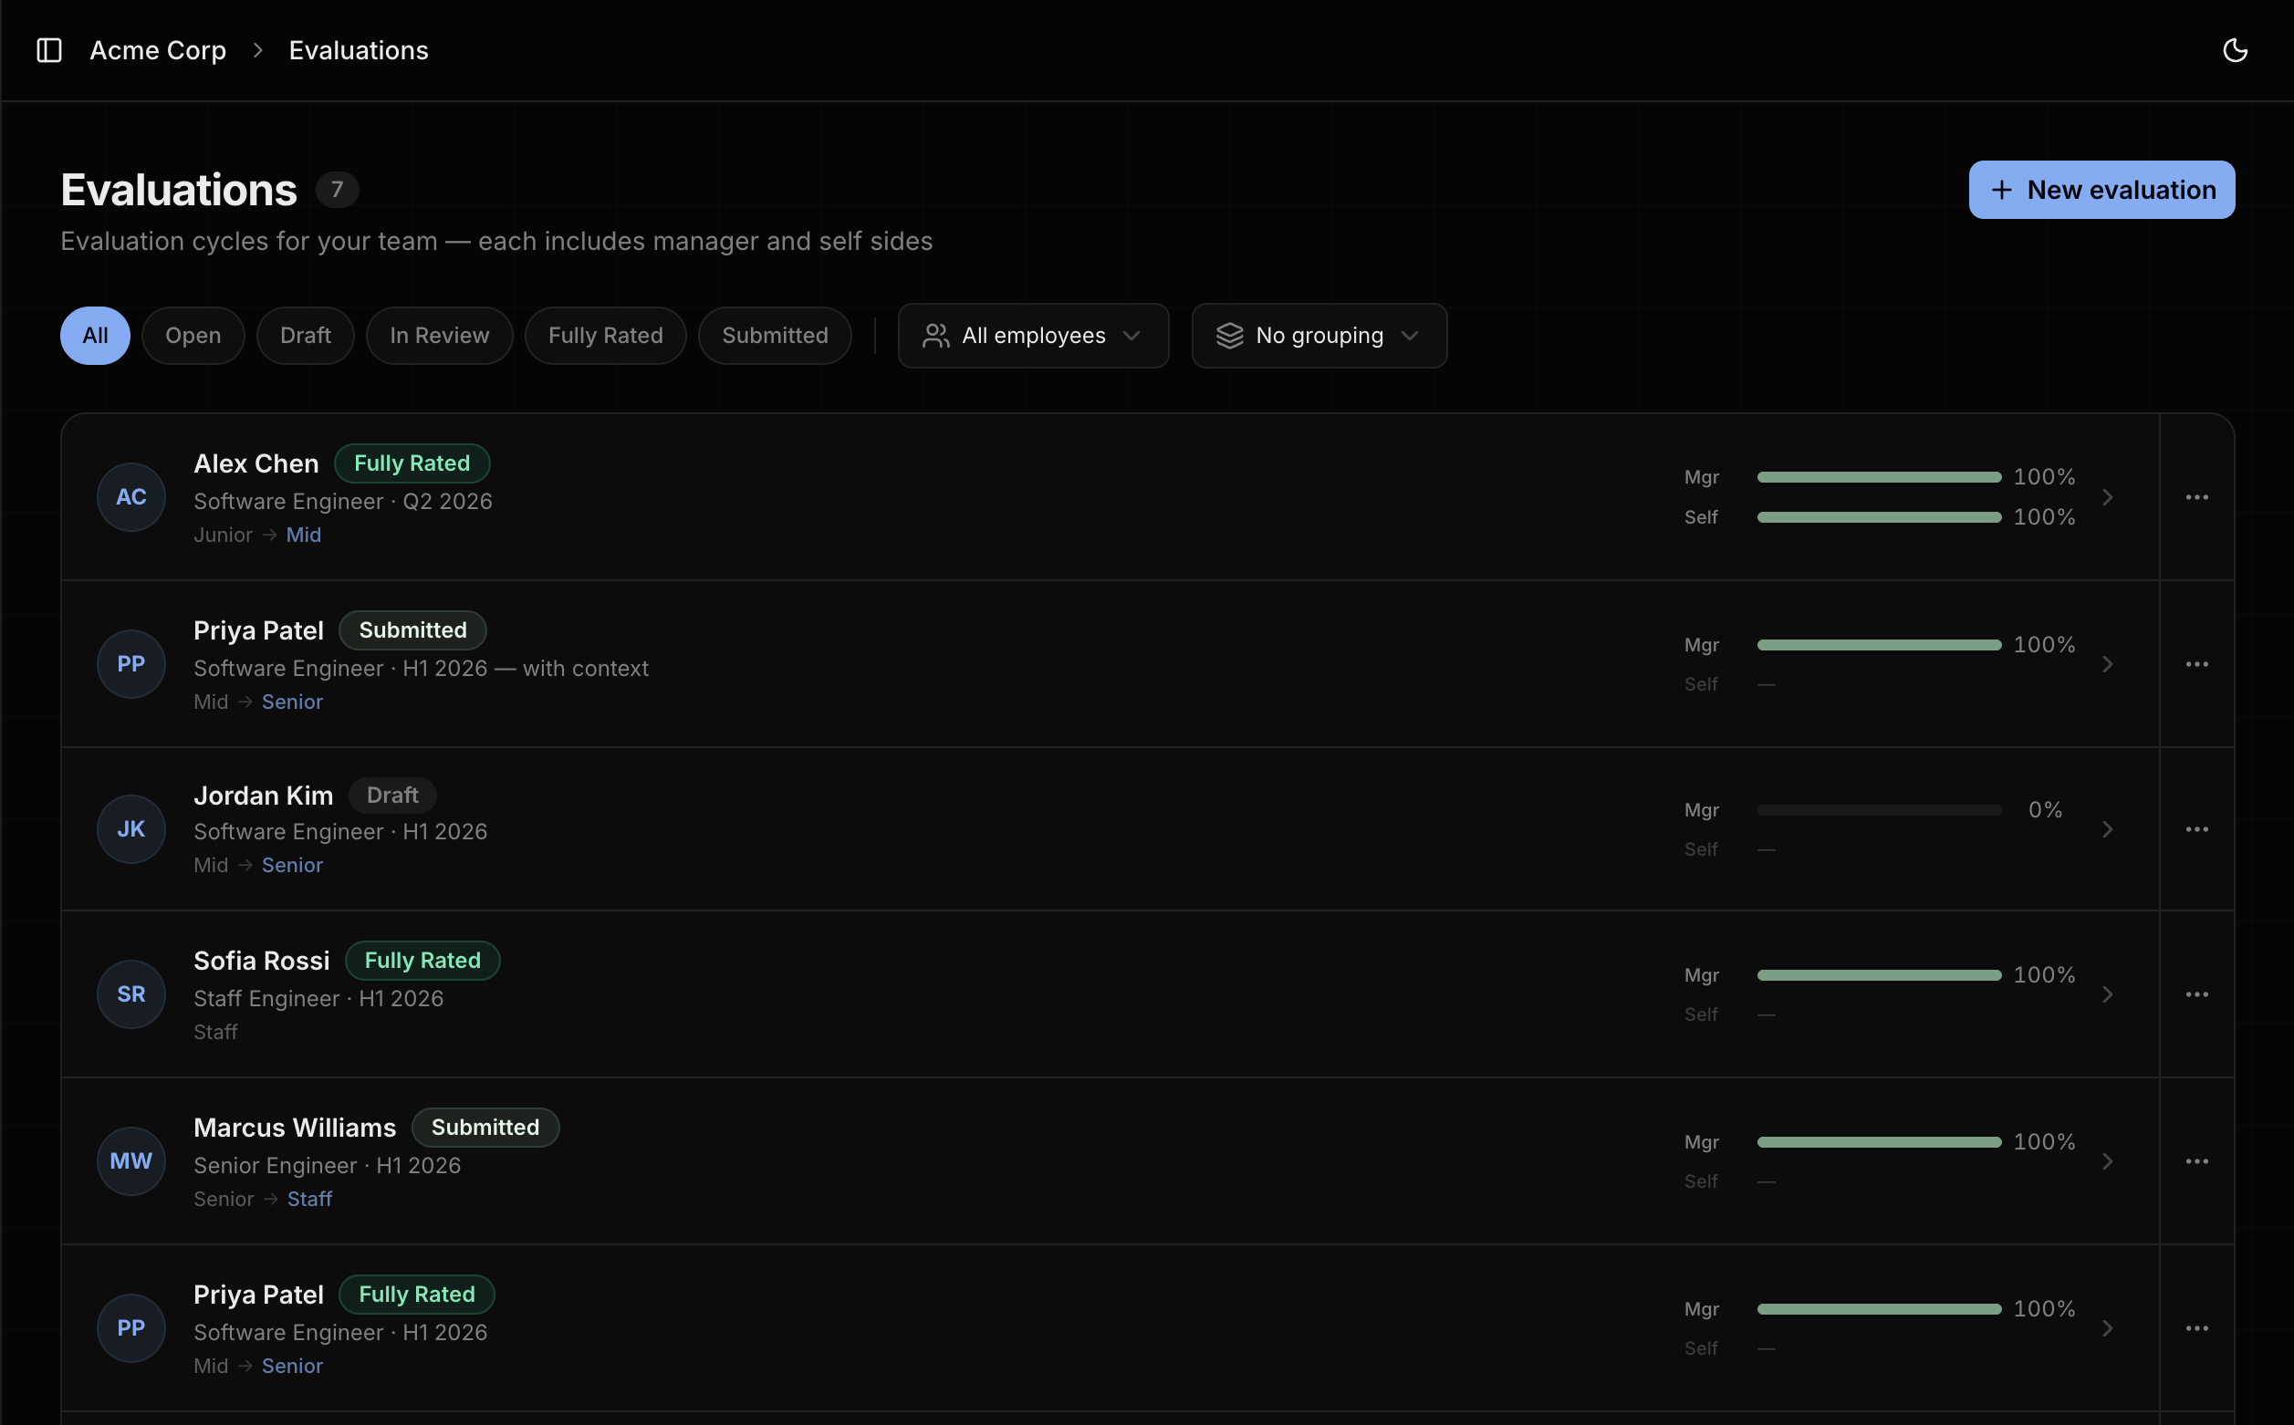Screen dimensions: 2294x1425
Task: Open more options for Priya Patel with context row
Action: tap(2196, 663)
